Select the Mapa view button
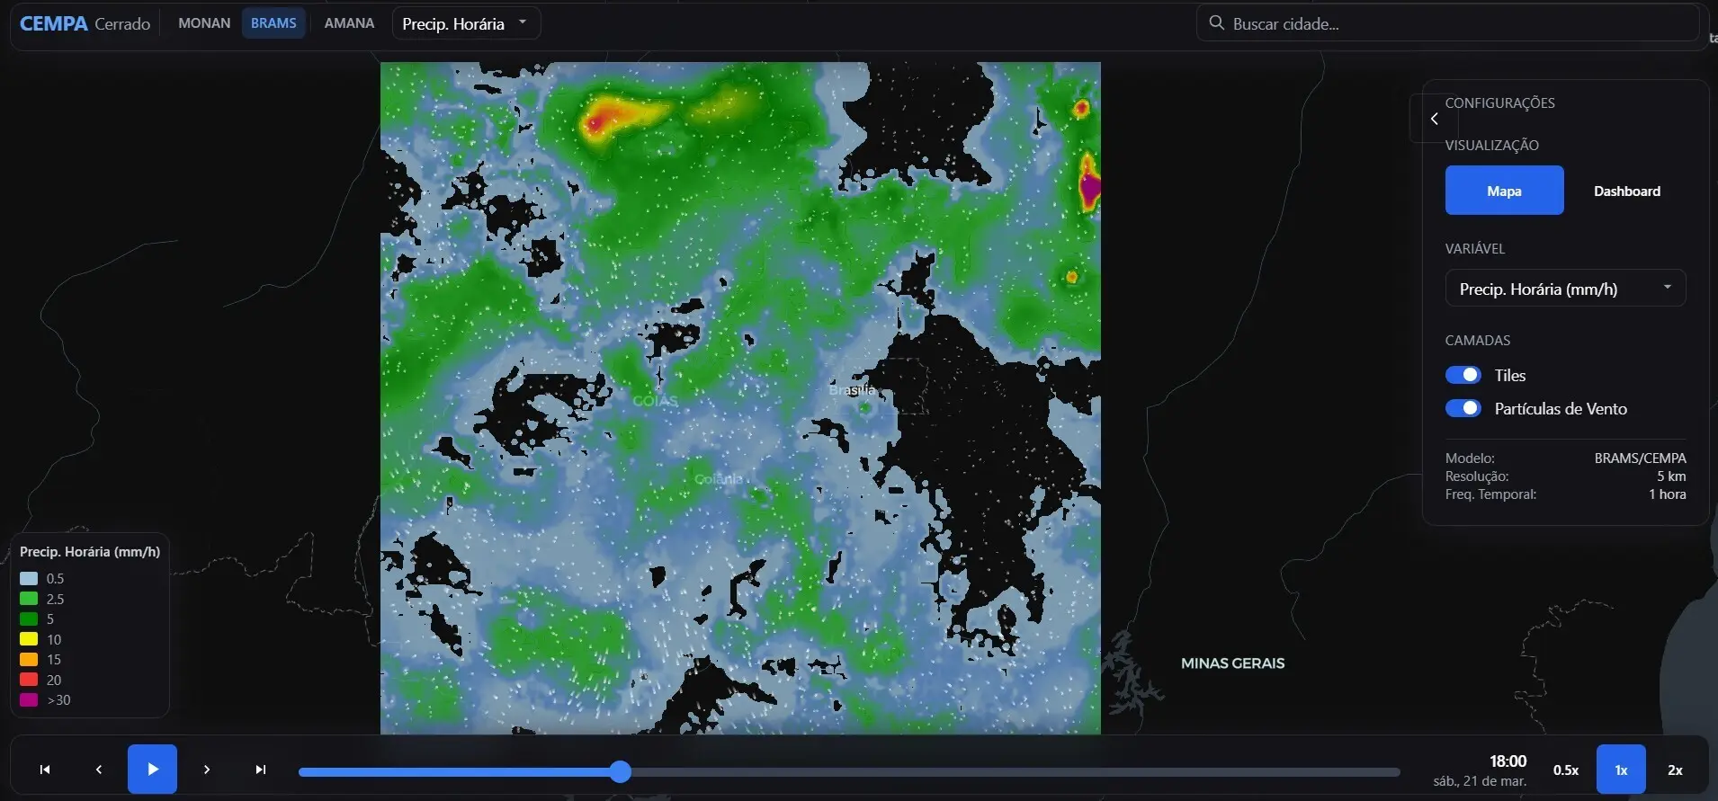The image size is (1718, 801). [x=1504, y=191]
